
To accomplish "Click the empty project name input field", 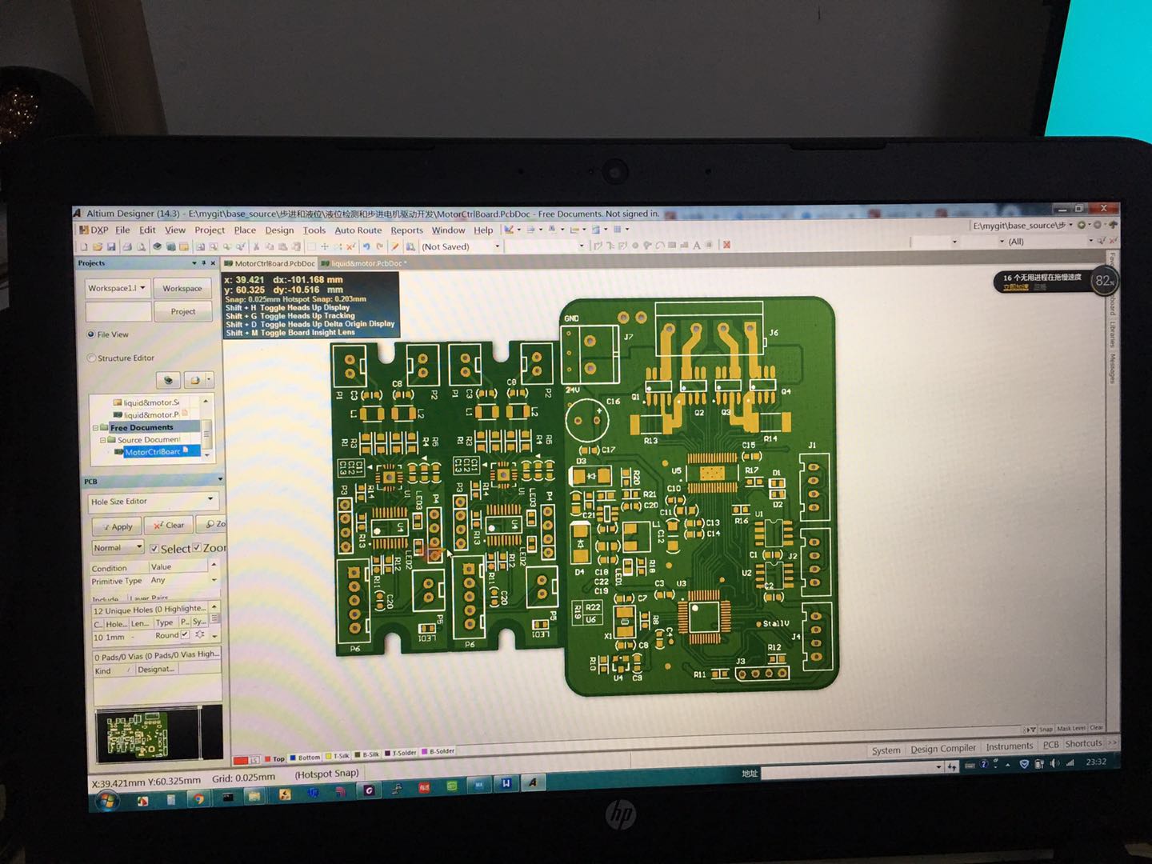I will point(118,311).
